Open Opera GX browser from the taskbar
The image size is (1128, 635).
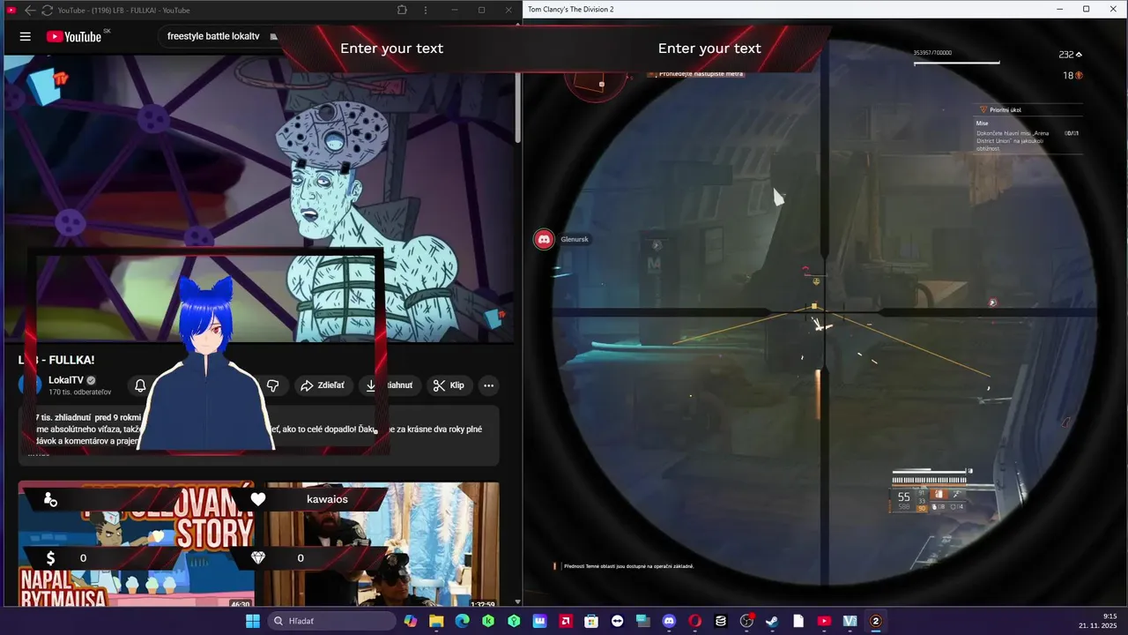click(694, 621)
